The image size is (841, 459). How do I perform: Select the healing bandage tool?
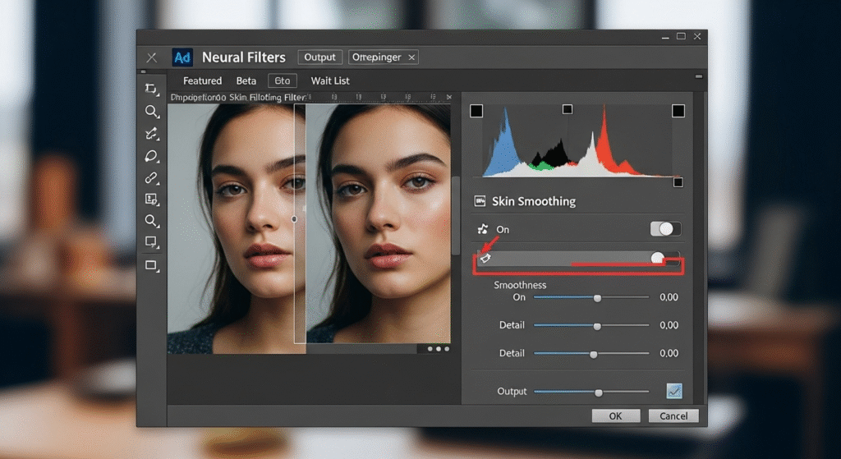pyautogui.click(x=152, y=177)
